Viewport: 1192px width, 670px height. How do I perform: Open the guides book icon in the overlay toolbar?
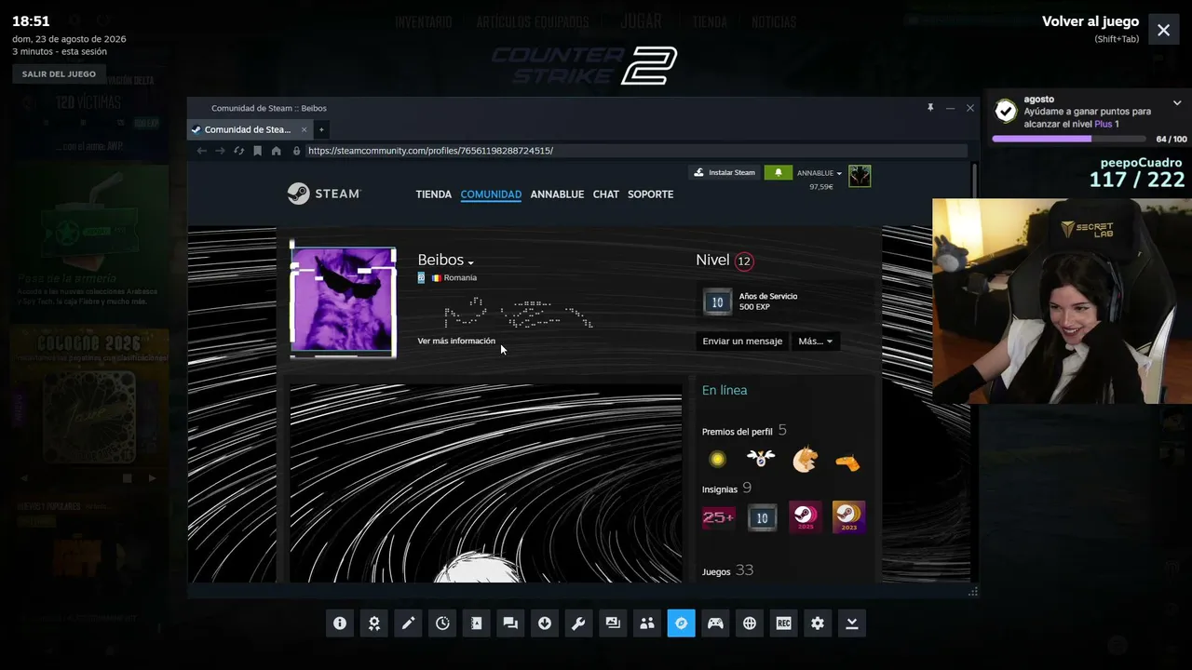point(476,623)
